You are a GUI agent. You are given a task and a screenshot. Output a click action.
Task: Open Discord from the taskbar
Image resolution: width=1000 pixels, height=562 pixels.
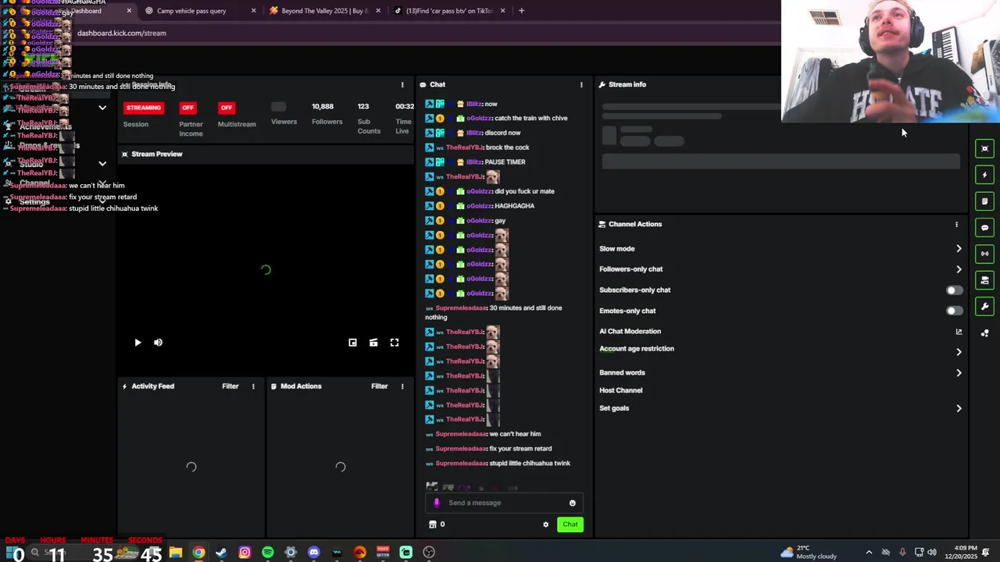[x=314, y=553]
